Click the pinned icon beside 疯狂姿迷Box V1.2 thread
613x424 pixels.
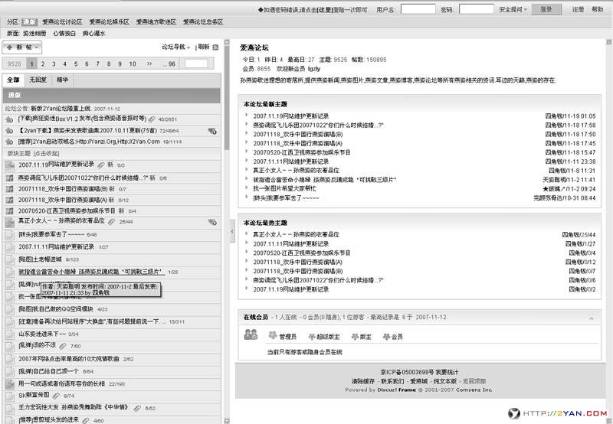[x=9, y=119]
